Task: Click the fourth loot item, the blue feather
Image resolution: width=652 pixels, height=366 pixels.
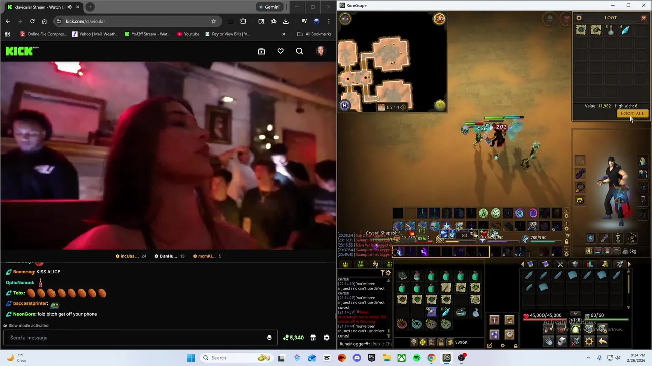Action: click(625, 30)
